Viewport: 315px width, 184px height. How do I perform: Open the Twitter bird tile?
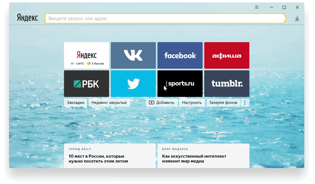point(133,84)
